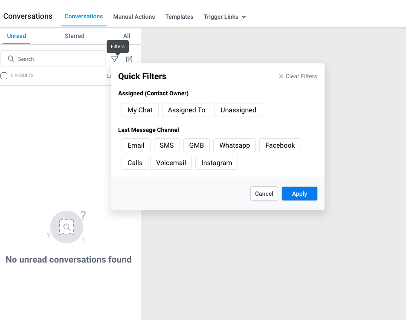
Task: Open the Templates tab
Action: [179, 17]
